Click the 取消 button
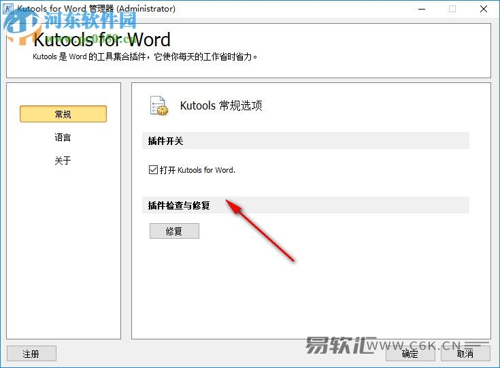The height and width of the screenshot is (368, 500). click(465, 354)
